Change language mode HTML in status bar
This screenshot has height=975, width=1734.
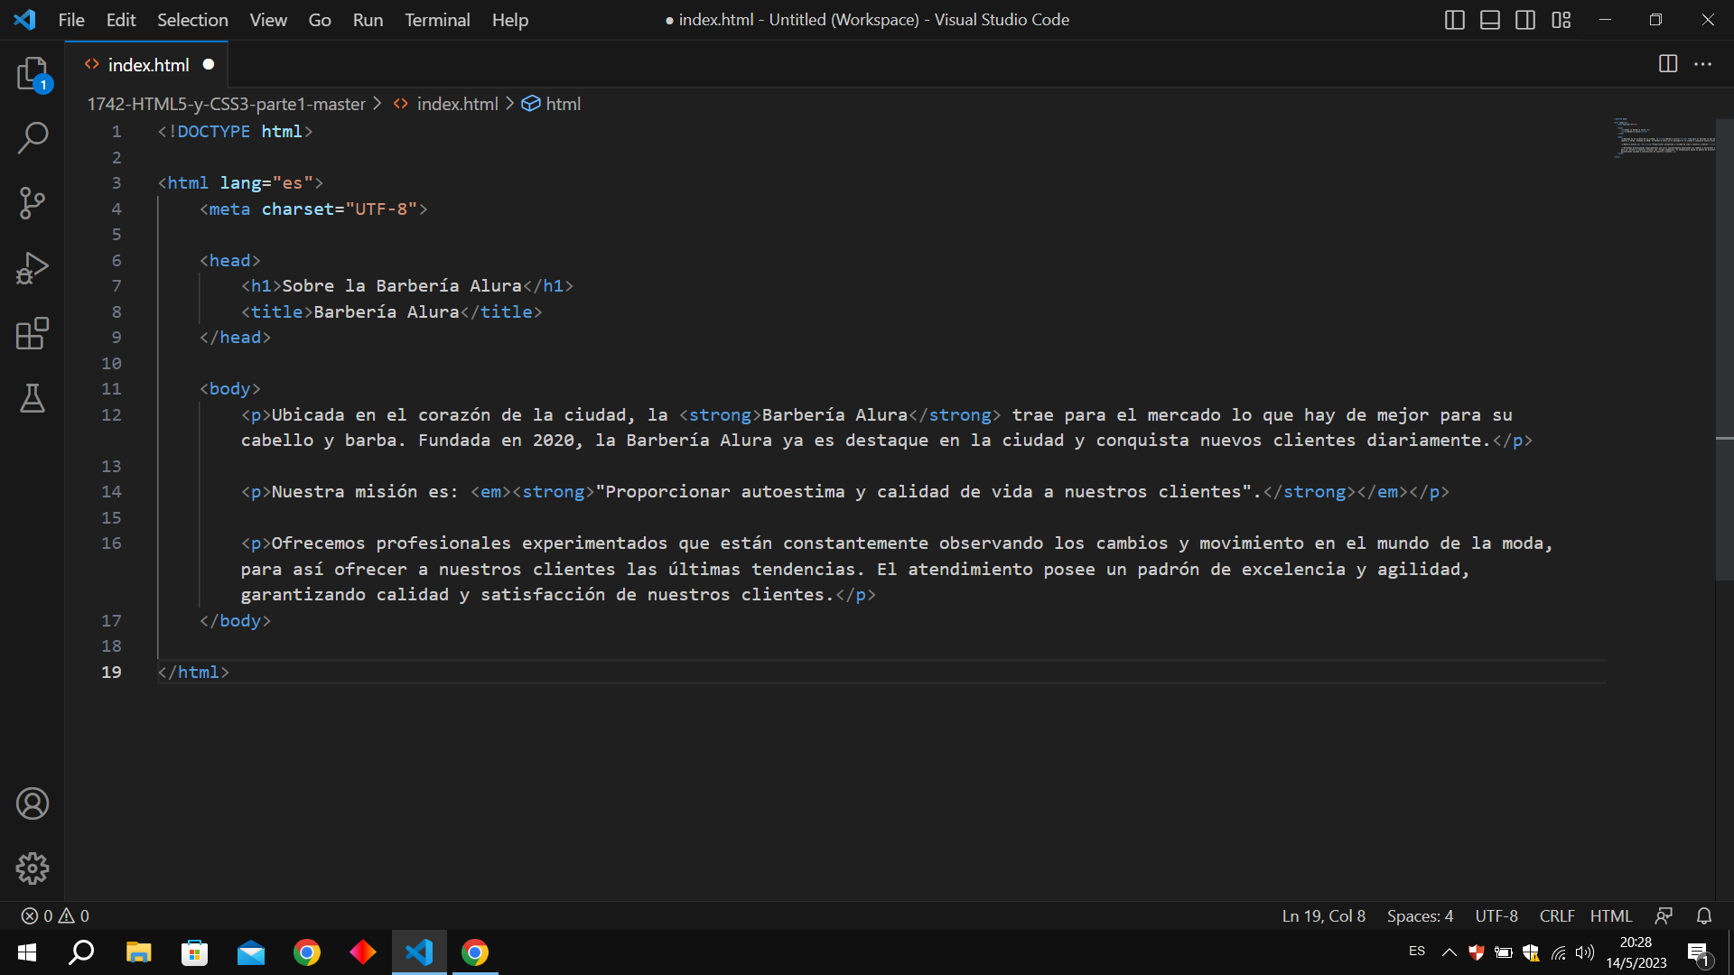(x=1610, y=915)
